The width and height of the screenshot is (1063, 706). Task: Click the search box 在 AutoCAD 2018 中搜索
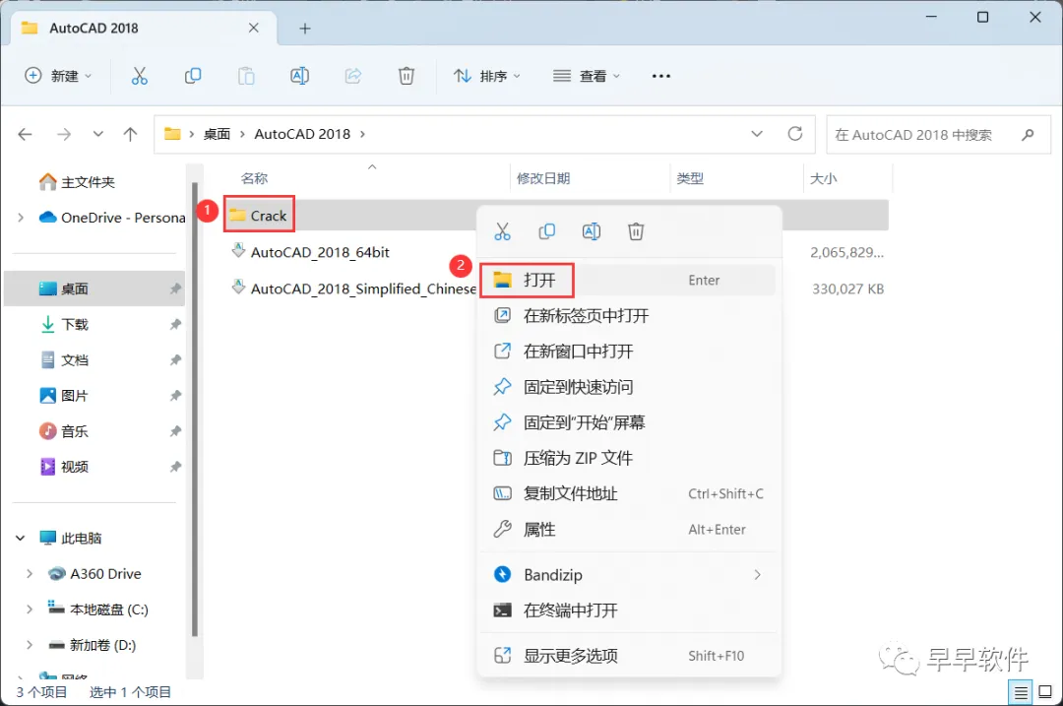(x=938, y=134)
